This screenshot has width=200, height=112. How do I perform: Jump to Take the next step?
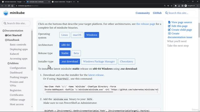click(178, 46)
